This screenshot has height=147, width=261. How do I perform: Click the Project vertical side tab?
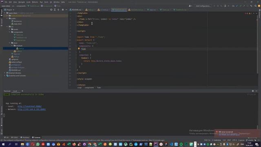(2, 13)
